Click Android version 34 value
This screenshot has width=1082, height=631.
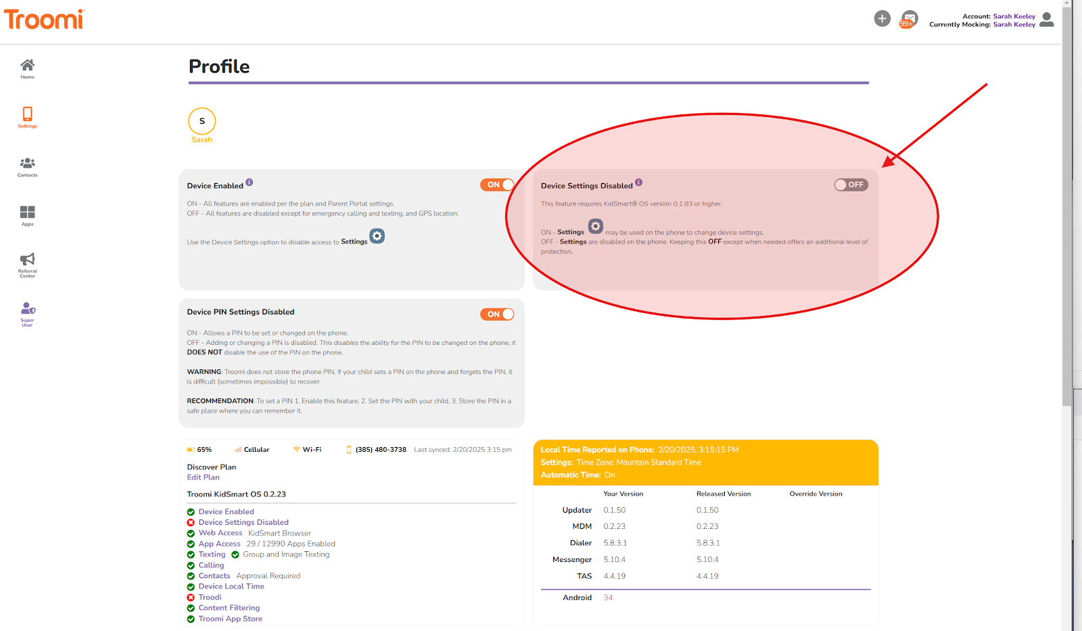(608, 598)
